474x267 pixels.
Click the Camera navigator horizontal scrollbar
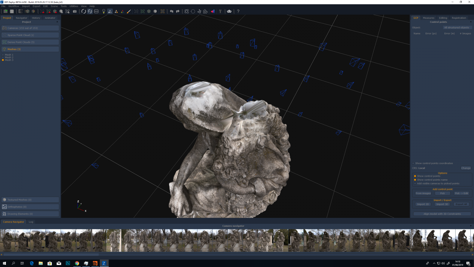click(x=51, y=254)
